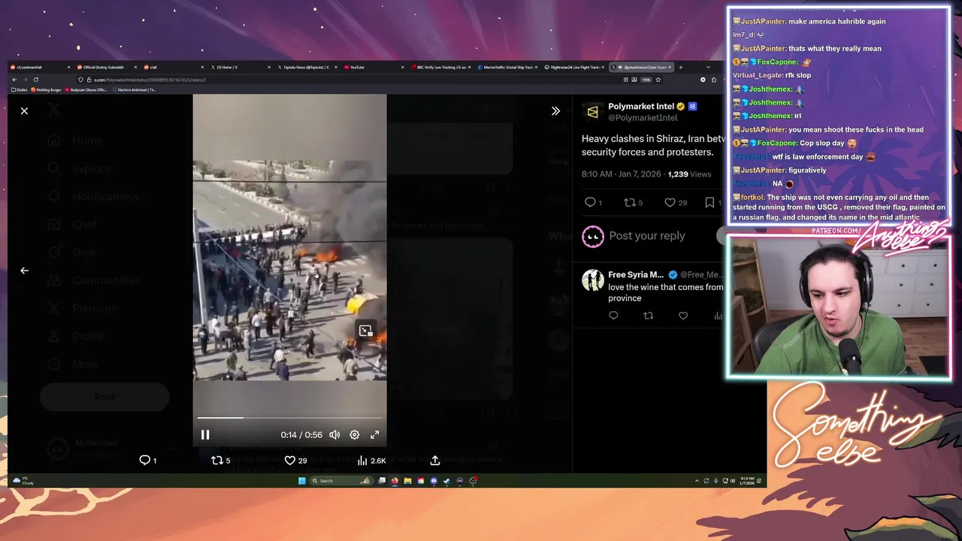Viewport: 962px width, 541px height.
Task: View analytics showing 2.6K
Action: (371, 460)
